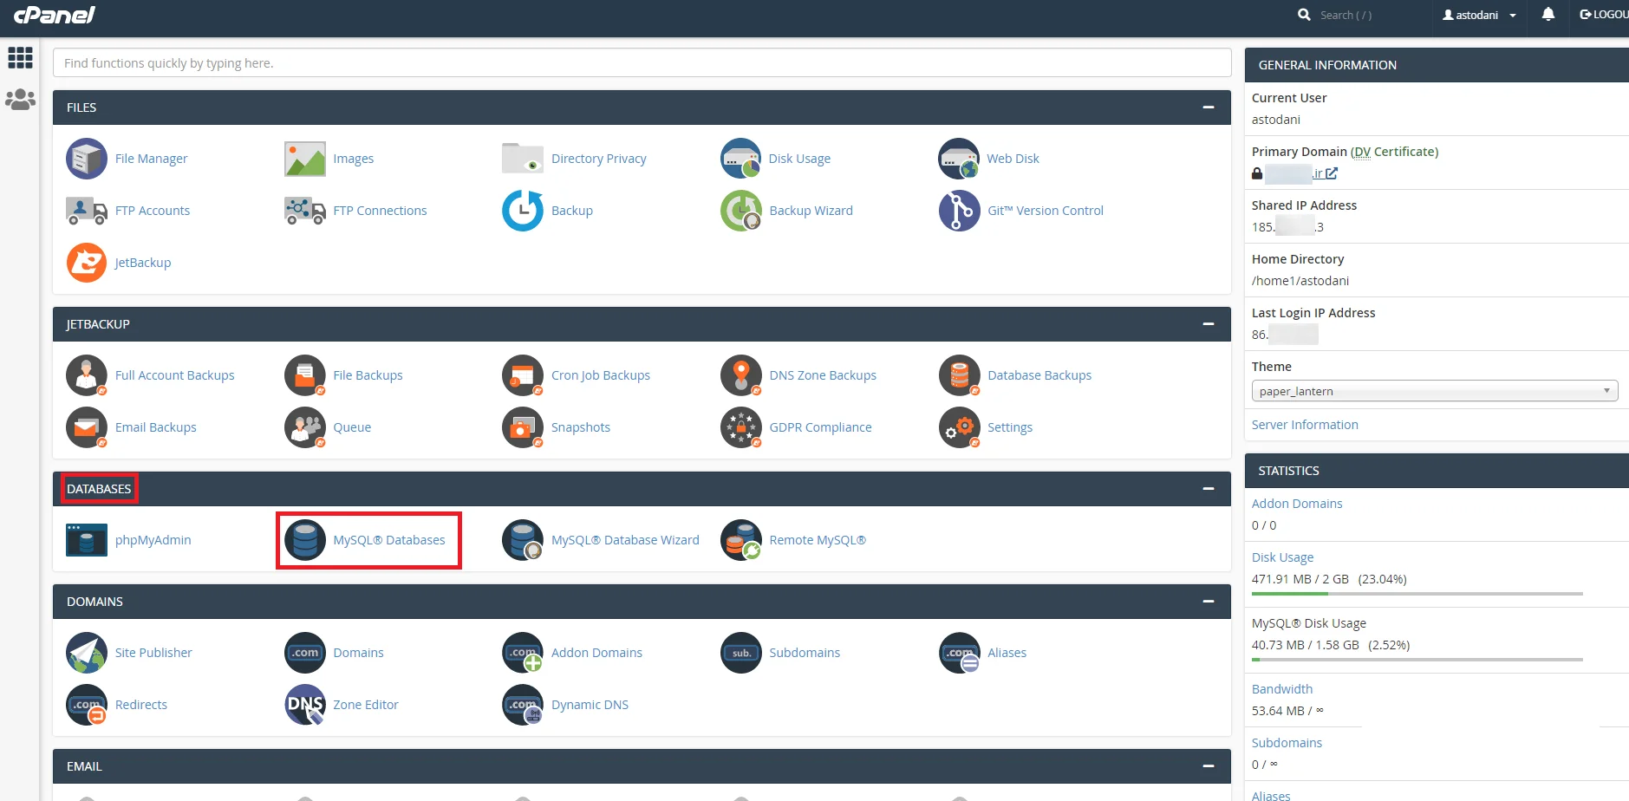The image size is (1629, 801).
Task: Open the Site Publisher icon
Action: pyautogui.click(x=87, y=653)
